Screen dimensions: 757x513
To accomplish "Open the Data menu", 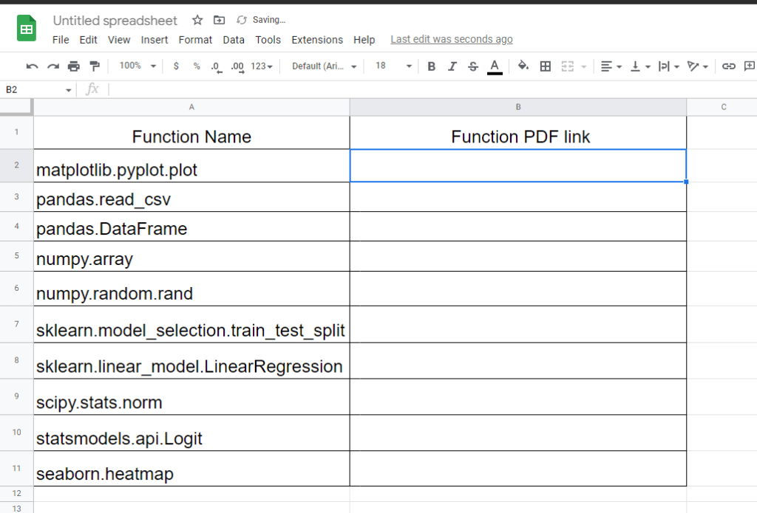I will coord(234,40).
